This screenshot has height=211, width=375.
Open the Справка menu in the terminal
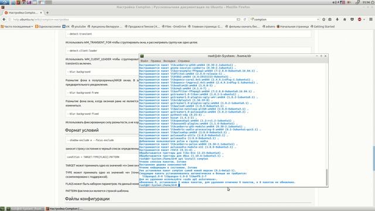183,61
